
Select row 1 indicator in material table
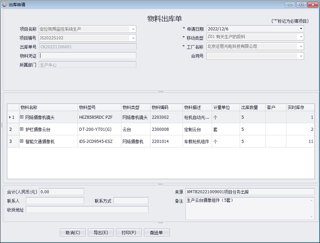[13, 117]
